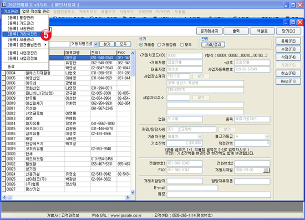The height and width of the screenshot is (220, 305).
Task: Click the 등록[F2] button
Action: [x=288, y=41]
